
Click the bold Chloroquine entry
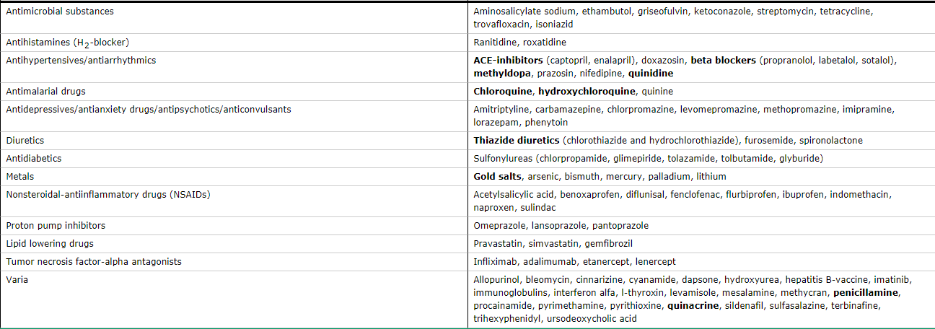(504, 92)
